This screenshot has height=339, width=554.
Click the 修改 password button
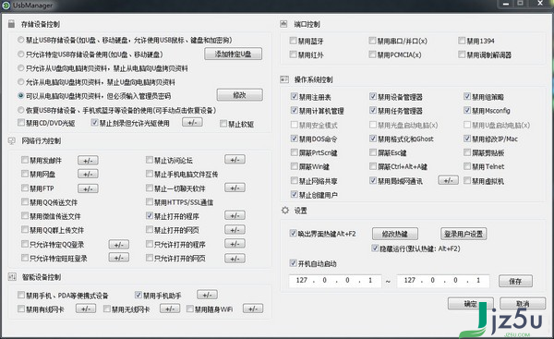pos(239,95)
